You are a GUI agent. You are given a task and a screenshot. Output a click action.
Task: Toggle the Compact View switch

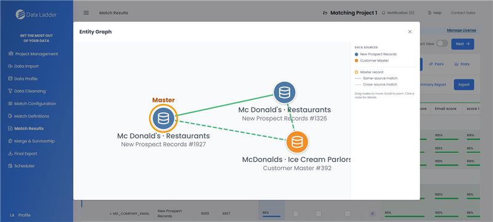(442, 44)
